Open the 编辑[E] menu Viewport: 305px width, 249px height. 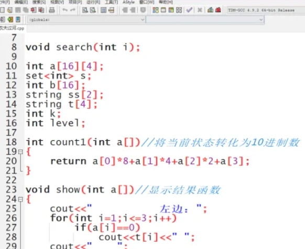click(x=21, y=2)
